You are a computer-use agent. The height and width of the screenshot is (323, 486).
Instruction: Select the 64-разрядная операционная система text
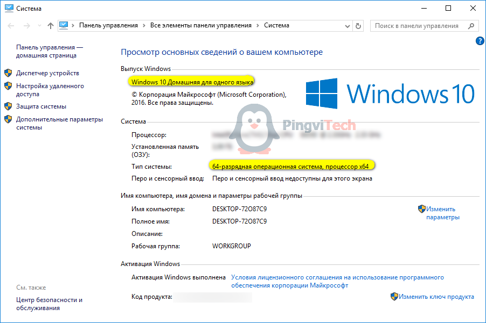pos(290,167)
